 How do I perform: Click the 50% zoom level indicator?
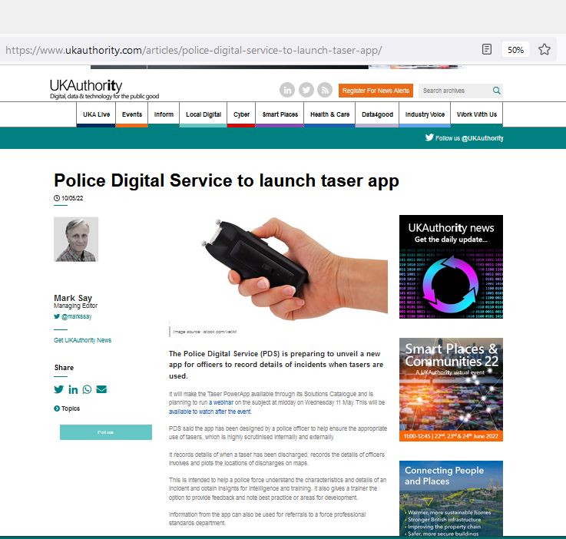click(515, 50)
